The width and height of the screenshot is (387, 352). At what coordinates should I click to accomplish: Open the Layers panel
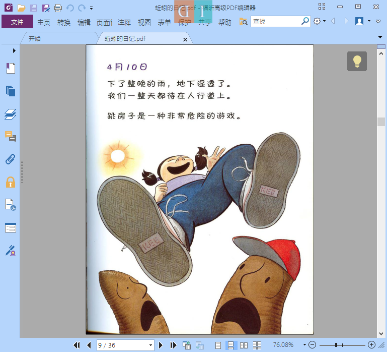(x=11, y=114)
